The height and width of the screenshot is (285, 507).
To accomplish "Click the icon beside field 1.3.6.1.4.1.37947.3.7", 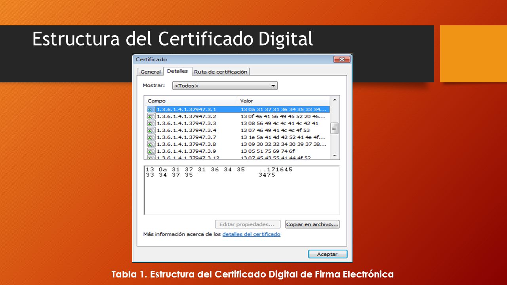I will (151, 137).
